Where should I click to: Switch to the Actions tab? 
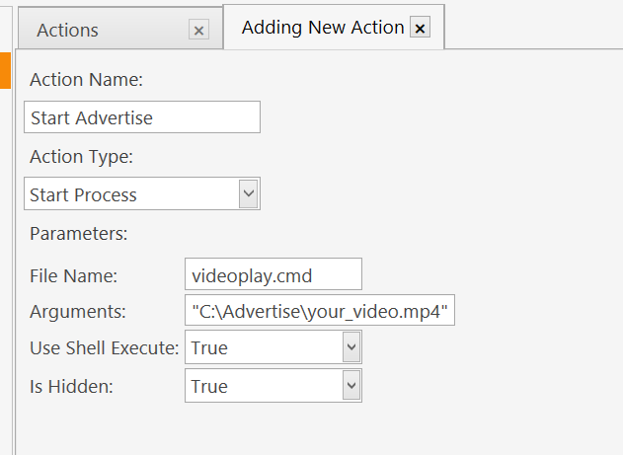point(68,31)
